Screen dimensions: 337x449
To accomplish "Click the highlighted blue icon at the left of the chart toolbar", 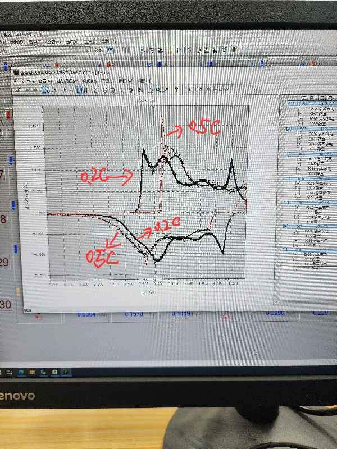I will (x=46, y=90).
